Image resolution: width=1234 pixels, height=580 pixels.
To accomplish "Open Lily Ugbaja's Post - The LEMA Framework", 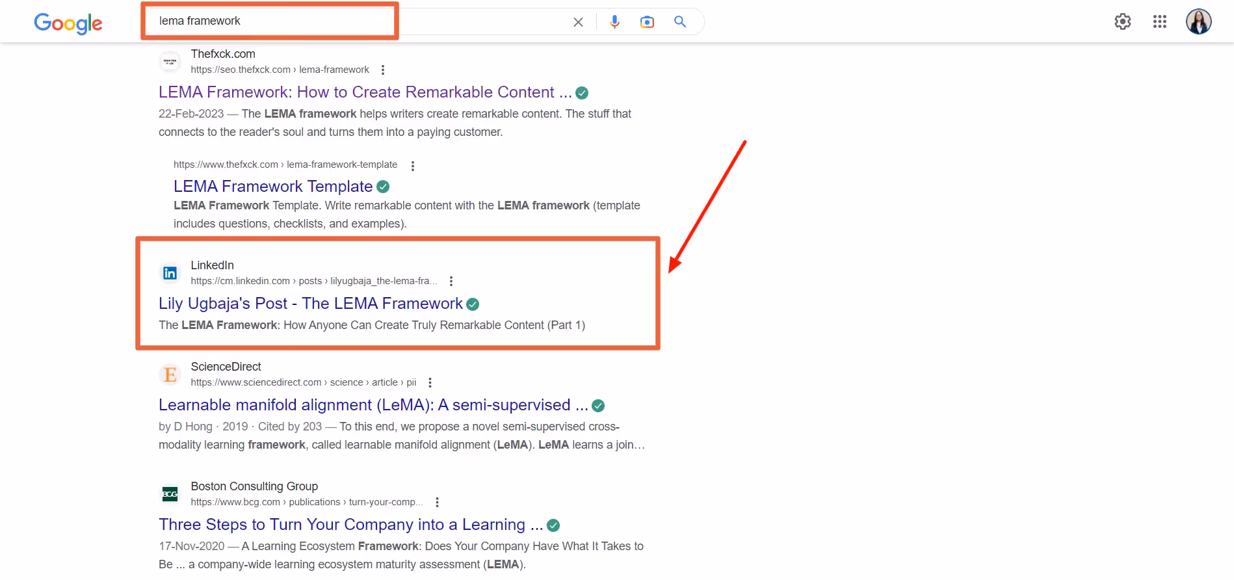I will pos(311,304).
